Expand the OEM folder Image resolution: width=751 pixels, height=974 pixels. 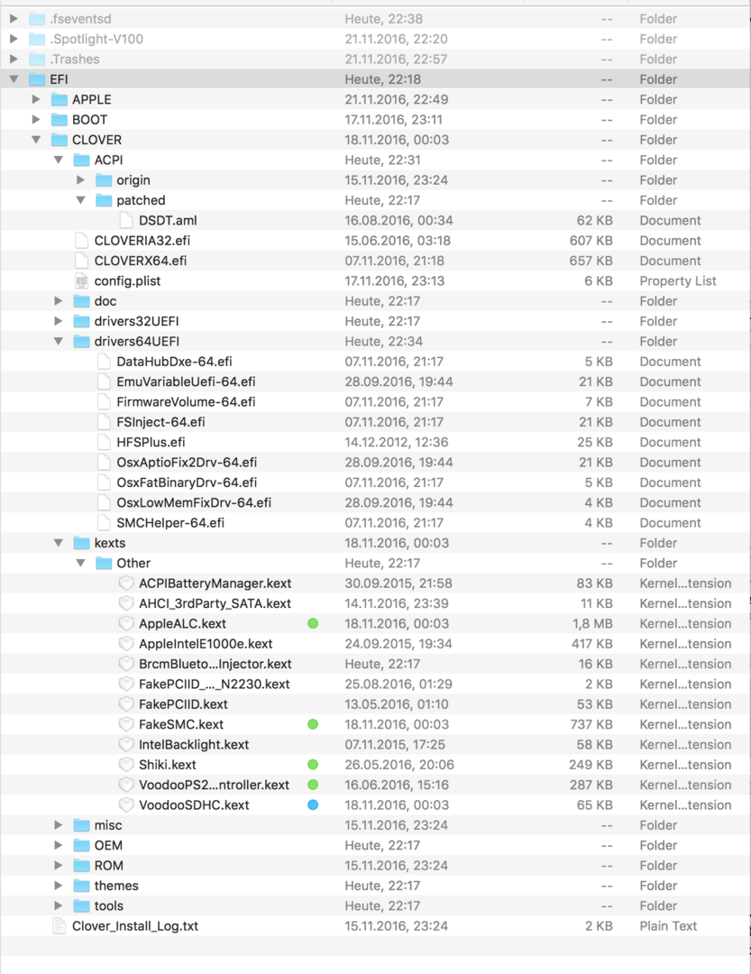[59, 845]
